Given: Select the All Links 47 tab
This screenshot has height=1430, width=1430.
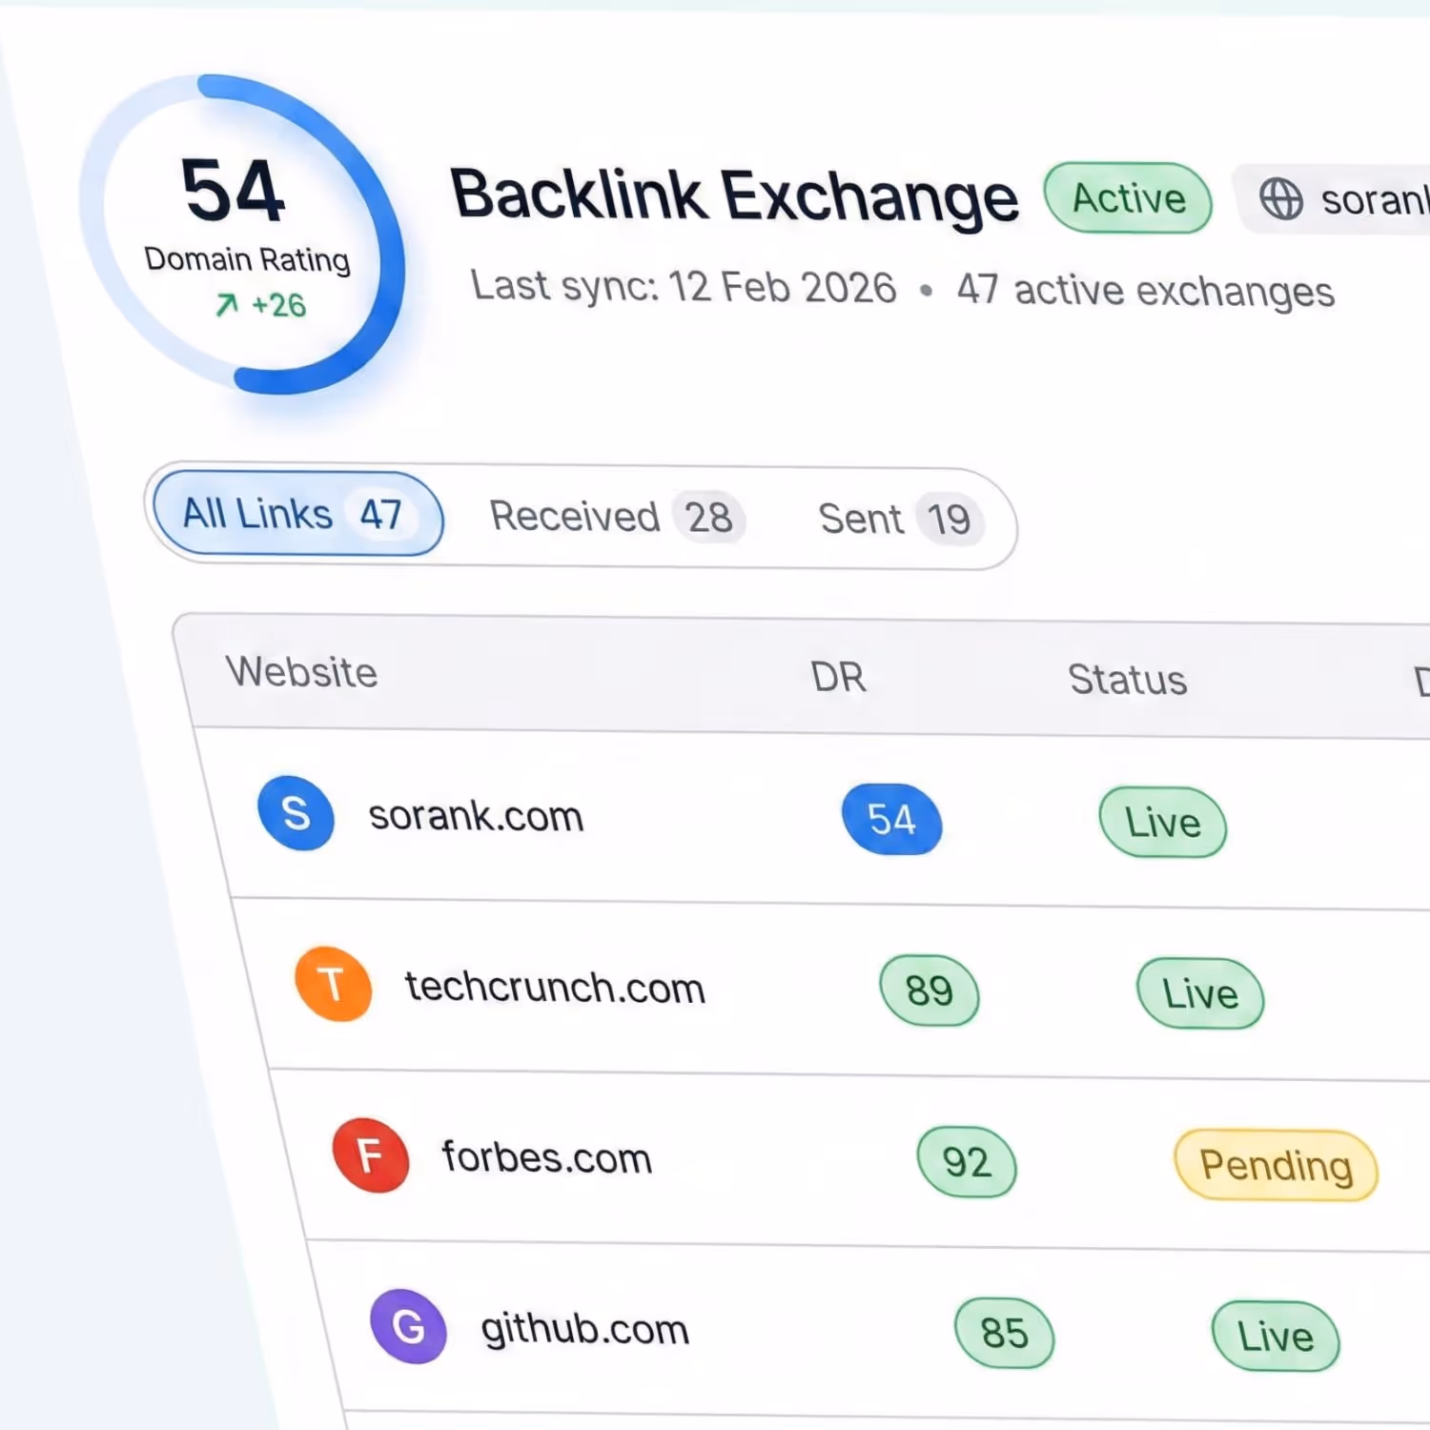Looking at the screenshot, I should click(294, 514).
